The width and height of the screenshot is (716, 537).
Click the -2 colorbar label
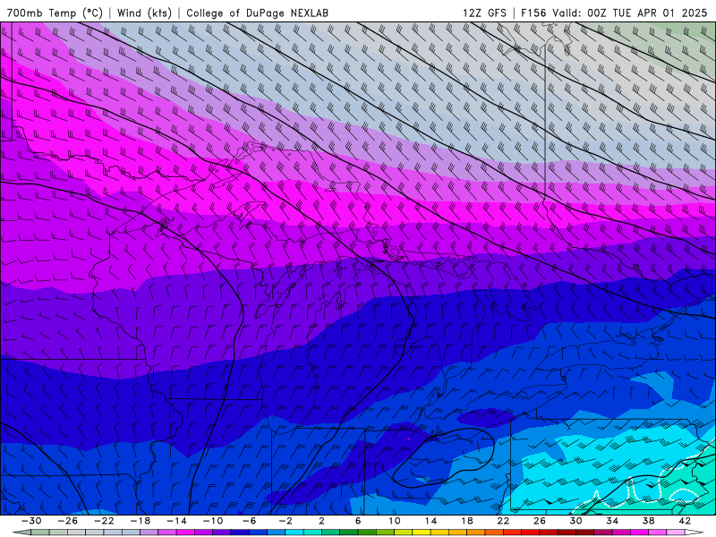coord(286,521)
